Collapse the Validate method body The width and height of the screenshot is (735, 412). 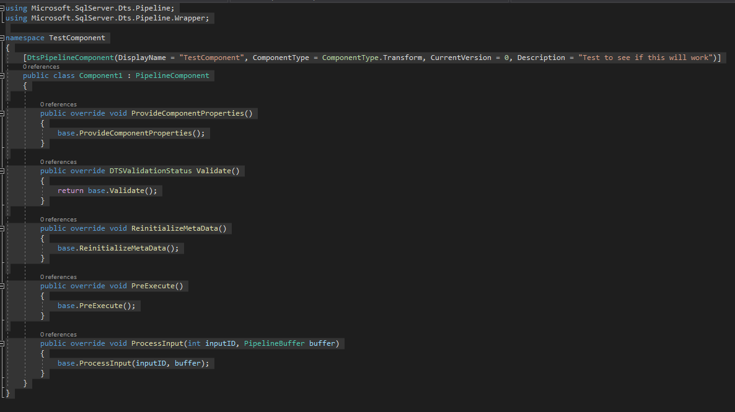coord(3,170)
